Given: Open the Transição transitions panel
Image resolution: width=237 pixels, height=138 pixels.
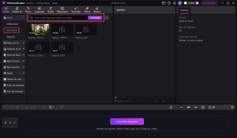Looking at the screenshot, I should (76, 9).
